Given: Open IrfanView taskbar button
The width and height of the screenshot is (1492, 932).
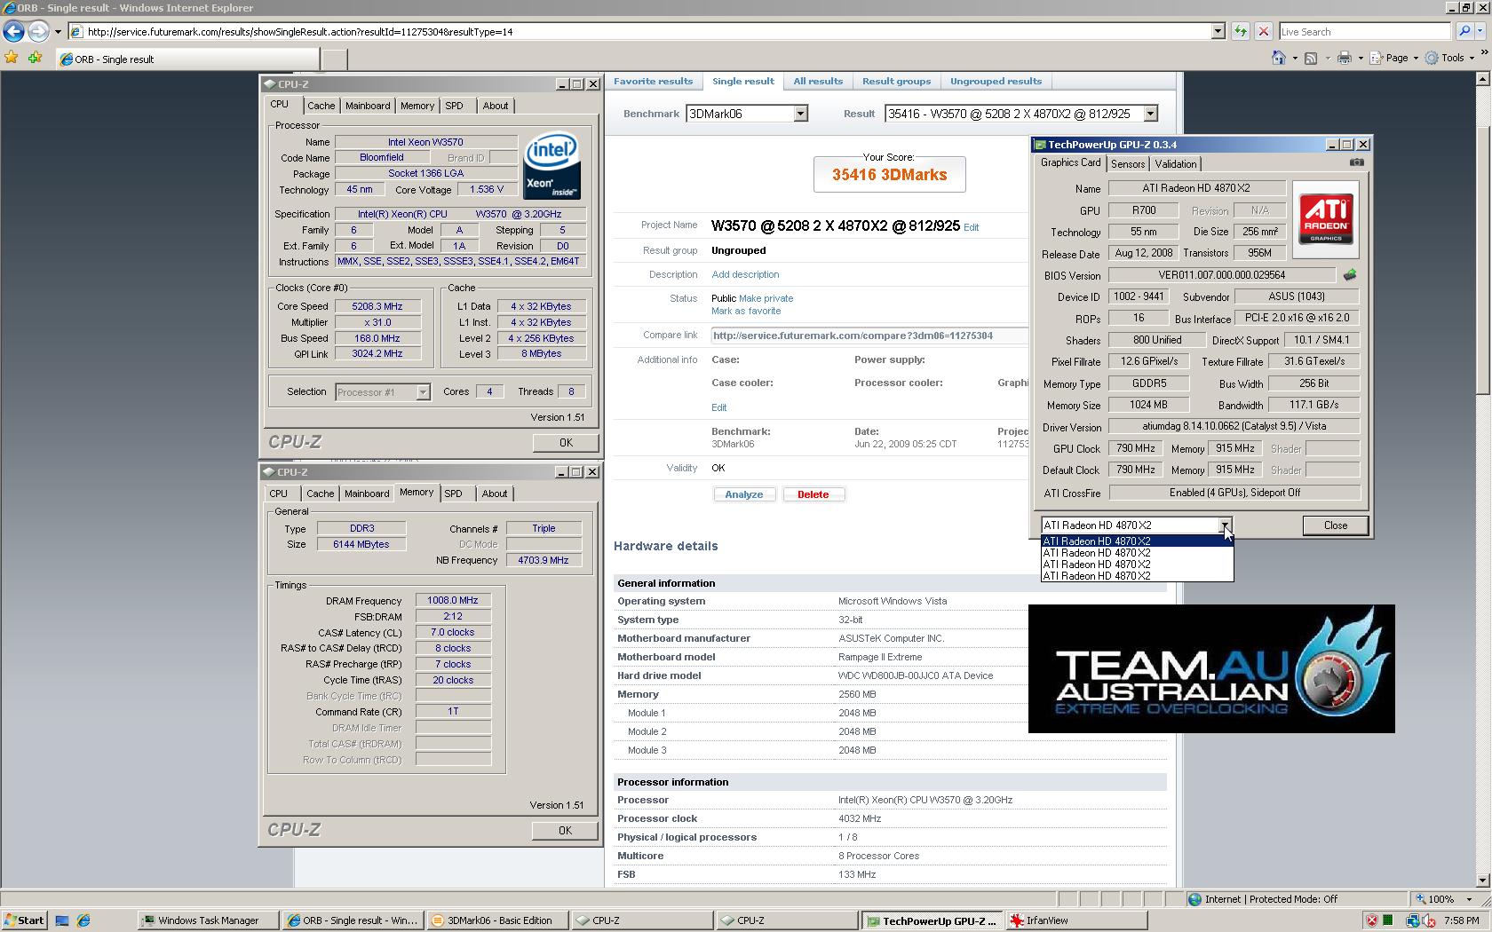Looking at the screenshot, I should pos(1075,920).
